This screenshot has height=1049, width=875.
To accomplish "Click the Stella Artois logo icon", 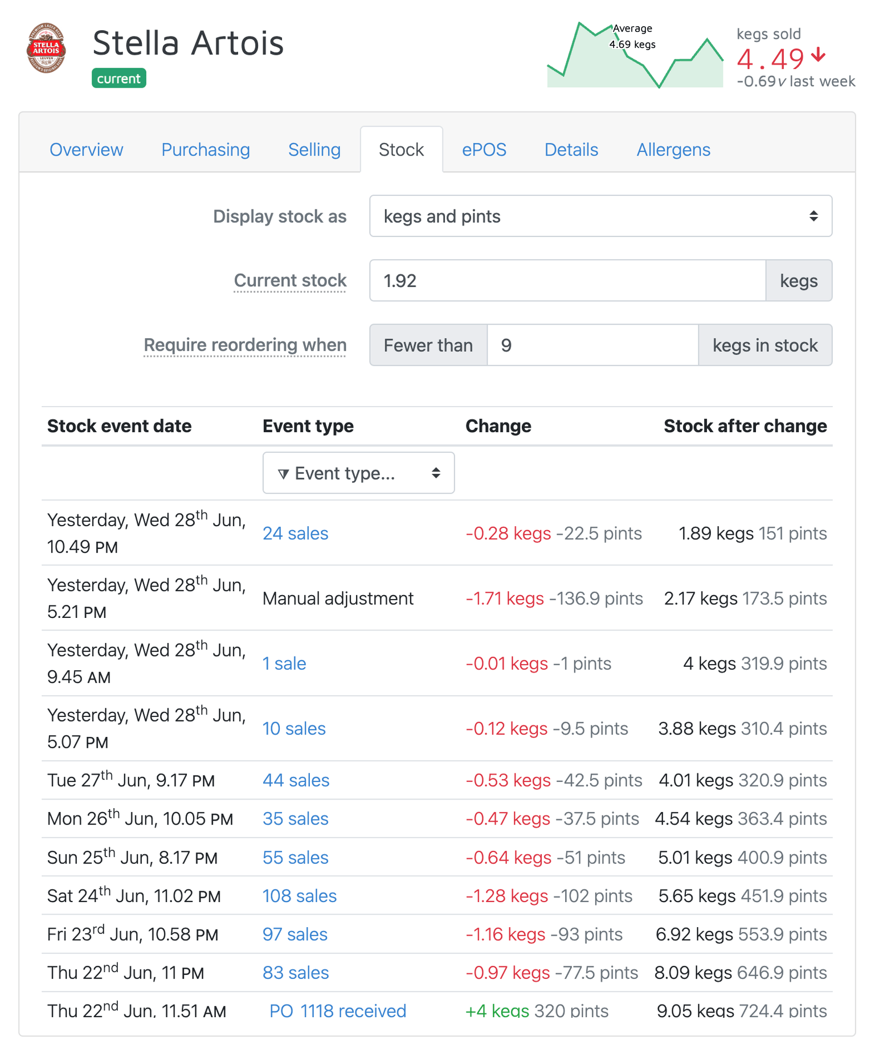I will [x=46, y=48].
